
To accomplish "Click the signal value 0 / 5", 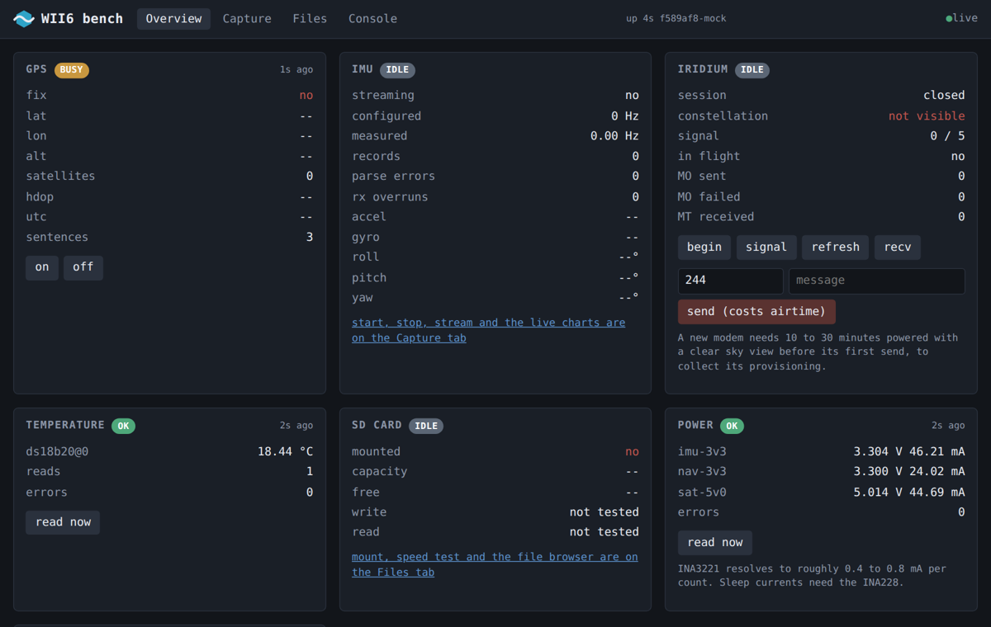I will tap(948, 136).
